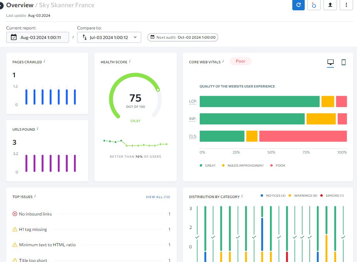This screenshot has height=262, width=357.
Task: Toggle the Notices (4) legend series
Action: [x=273, y=195]
